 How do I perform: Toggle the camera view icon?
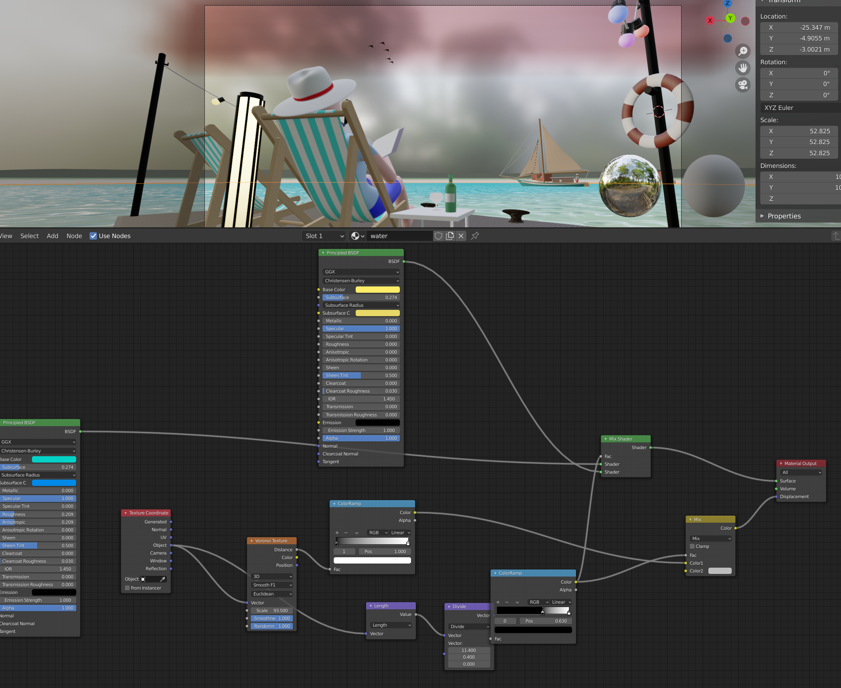(743, 85)
